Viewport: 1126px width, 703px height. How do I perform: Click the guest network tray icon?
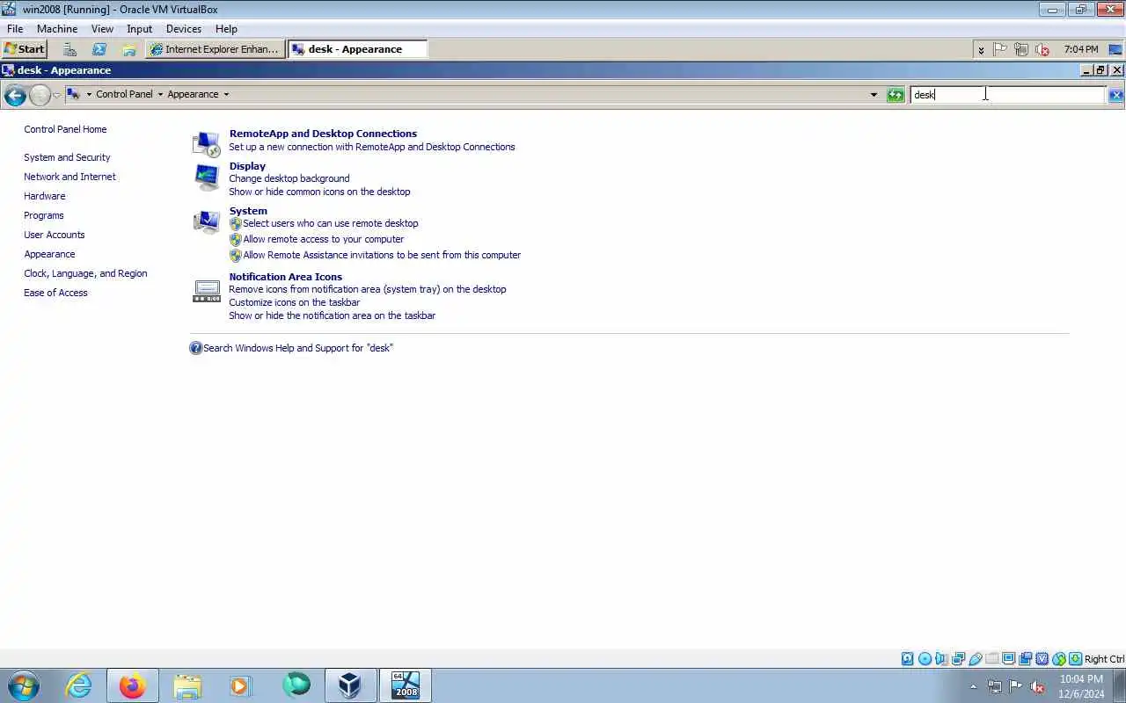(x=1021, y=49)
